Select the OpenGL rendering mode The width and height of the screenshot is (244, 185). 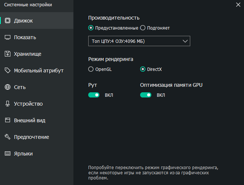pos(91,69)
